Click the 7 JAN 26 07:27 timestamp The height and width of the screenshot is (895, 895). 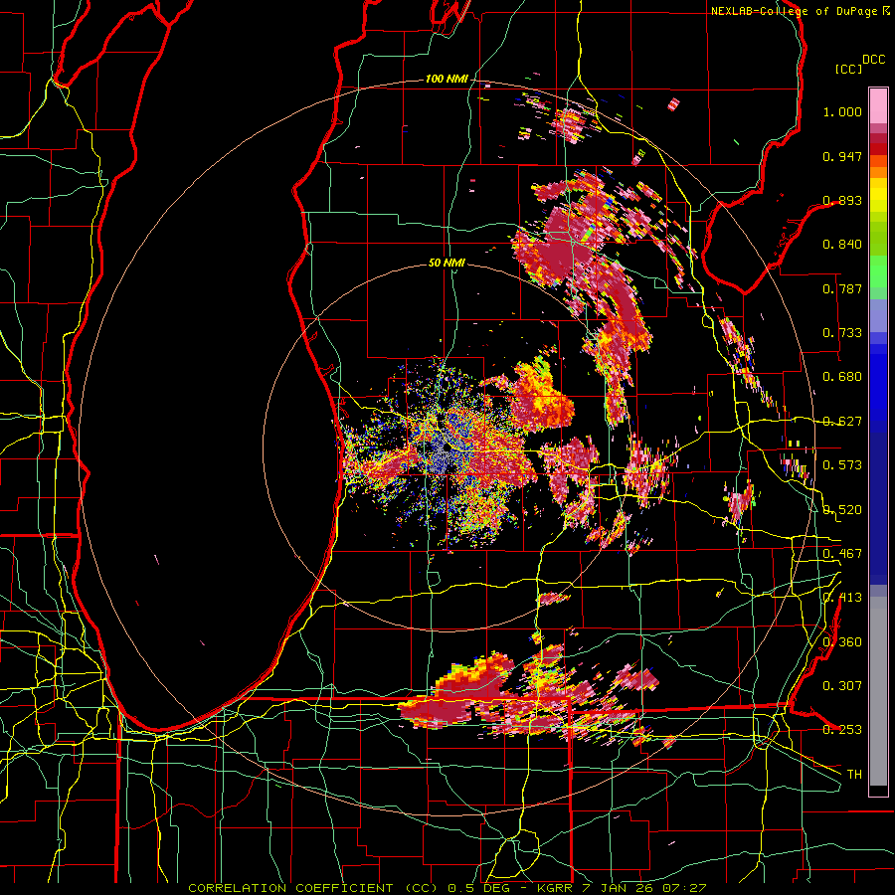(x=643, y=888)
